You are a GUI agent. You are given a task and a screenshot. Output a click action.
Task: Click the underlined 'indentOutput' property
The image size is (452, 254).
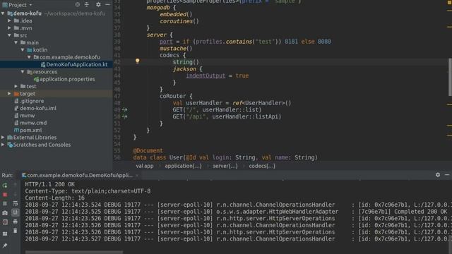206,75
